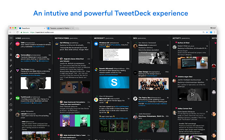Select the single-user profile icon in sidebar
Screen dimensions: 225x140
click(11, 93)
